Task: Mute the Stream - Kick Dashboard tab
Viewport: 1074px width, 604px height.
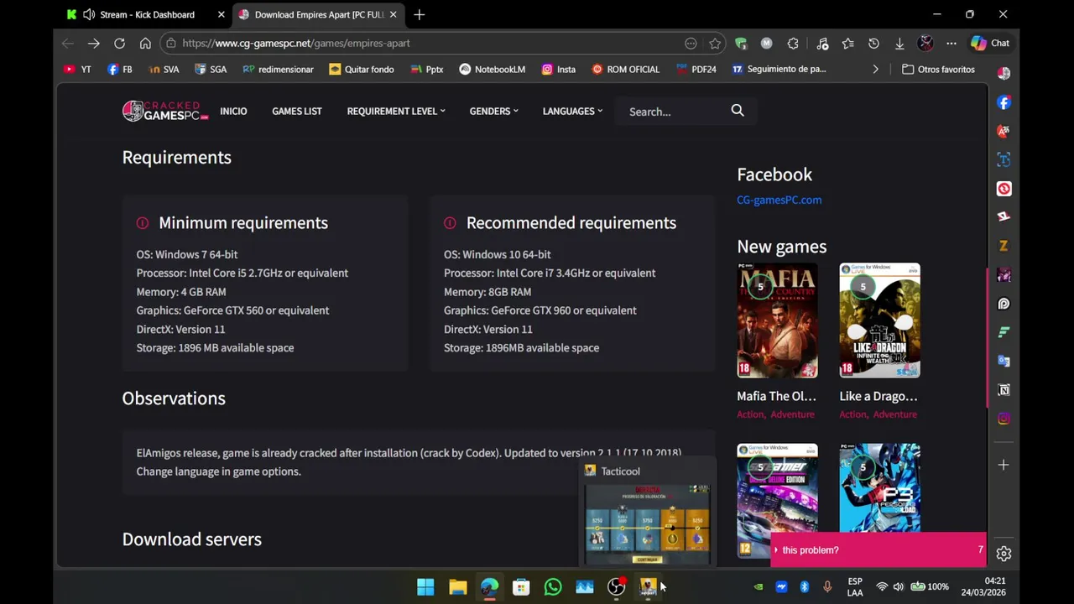Action: [x=89, y=14]
